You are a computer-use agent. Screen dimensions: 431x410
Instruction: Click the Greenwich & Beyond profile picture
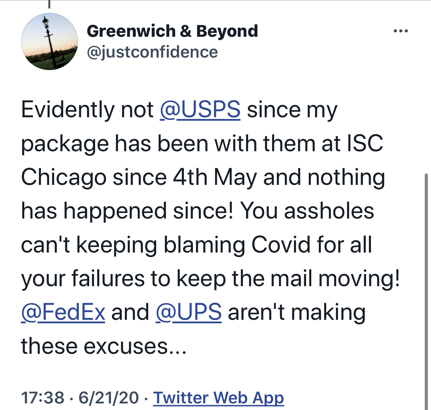49,42
